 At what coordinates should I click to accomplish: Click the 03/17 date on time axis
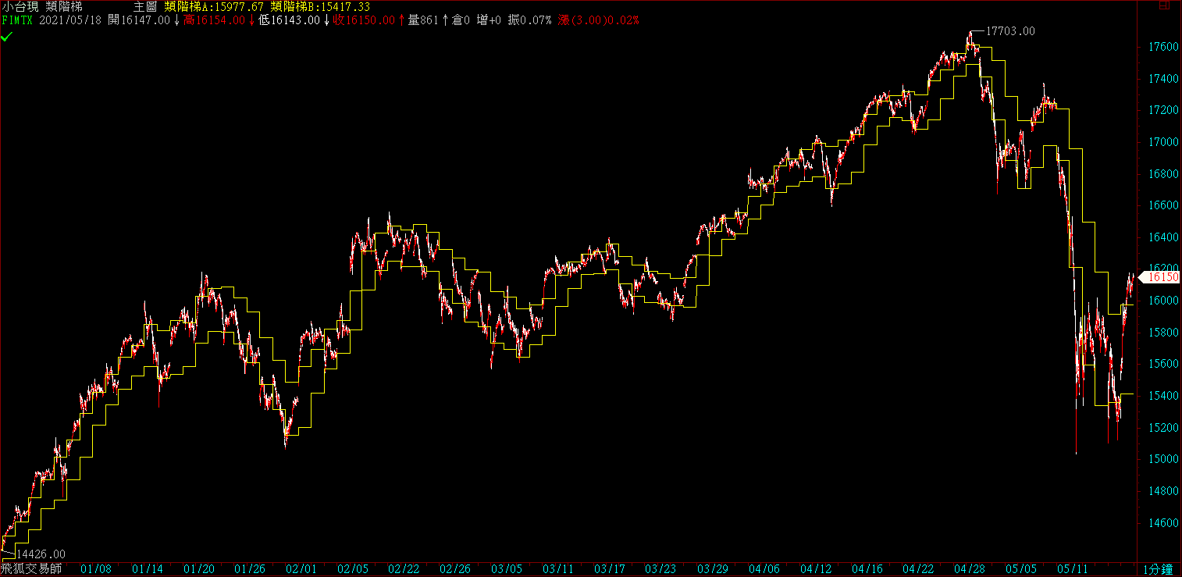click(610, 570)
